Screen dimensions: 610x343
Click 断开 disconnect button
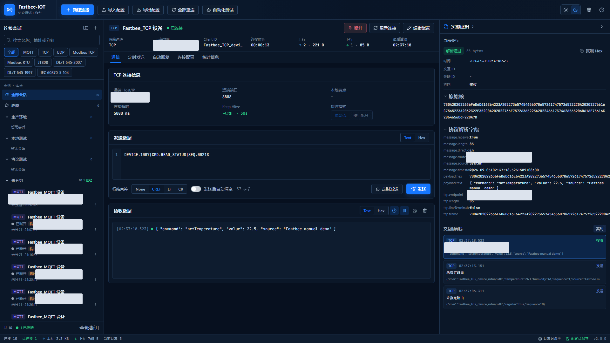tap(355, 28)
